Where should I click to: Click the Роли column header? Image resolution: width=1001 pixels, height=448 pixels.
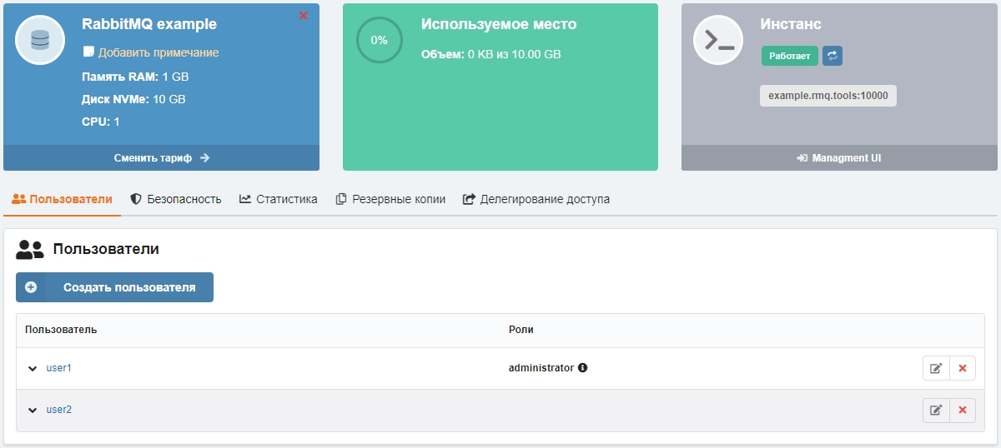click(521, 330)
